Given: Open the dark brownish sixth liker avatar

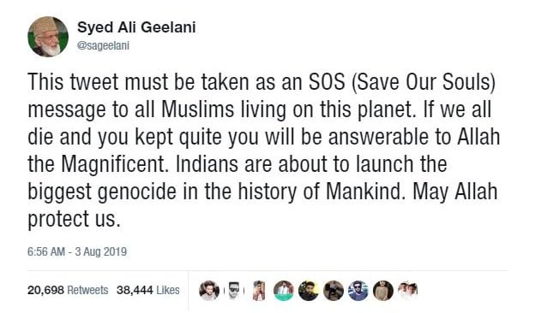Looking at the screenshot, I should [x=334, y=291].
